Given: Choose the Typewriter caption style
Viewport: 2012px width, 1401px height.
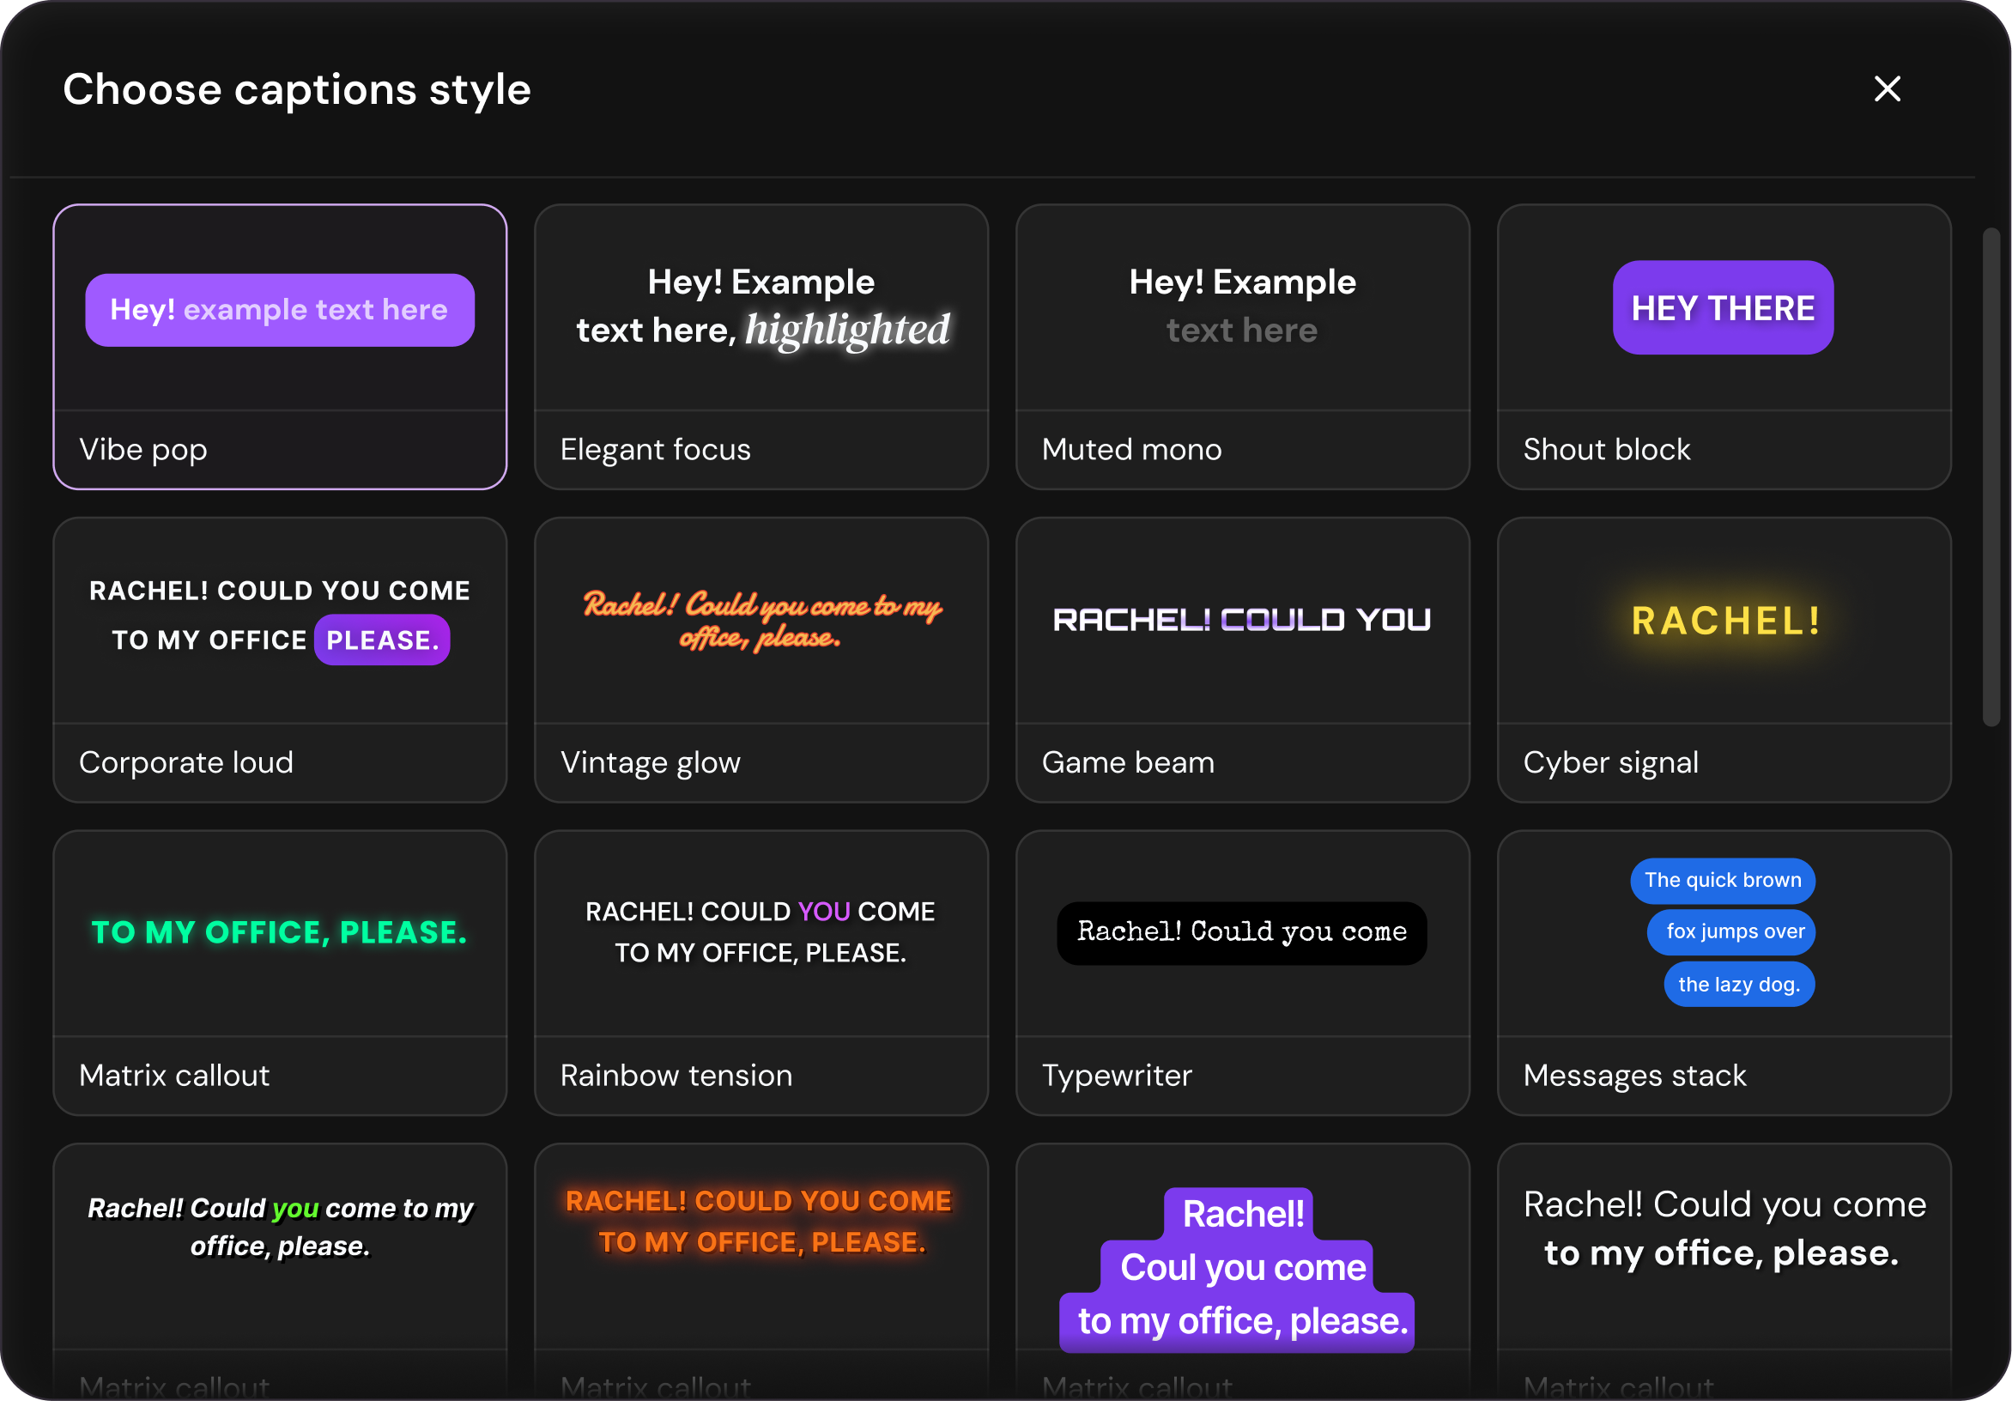Looking at the screenshot, I should [x=1242, y=973].
